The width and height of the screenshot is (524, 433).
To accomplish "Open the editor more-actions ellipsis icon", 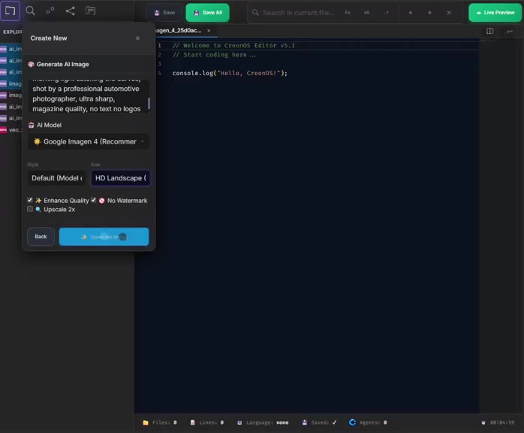I will pos(510,31).
